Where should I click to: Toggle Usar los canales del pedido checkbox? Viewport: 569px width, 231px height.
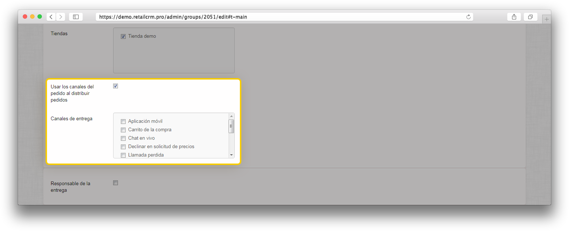click(x=115, y=86)
